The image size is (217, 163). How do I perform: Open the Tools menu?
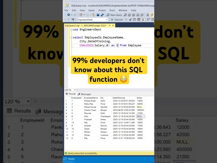[112, 10]
